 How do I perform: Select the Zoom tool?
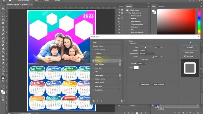3,81
